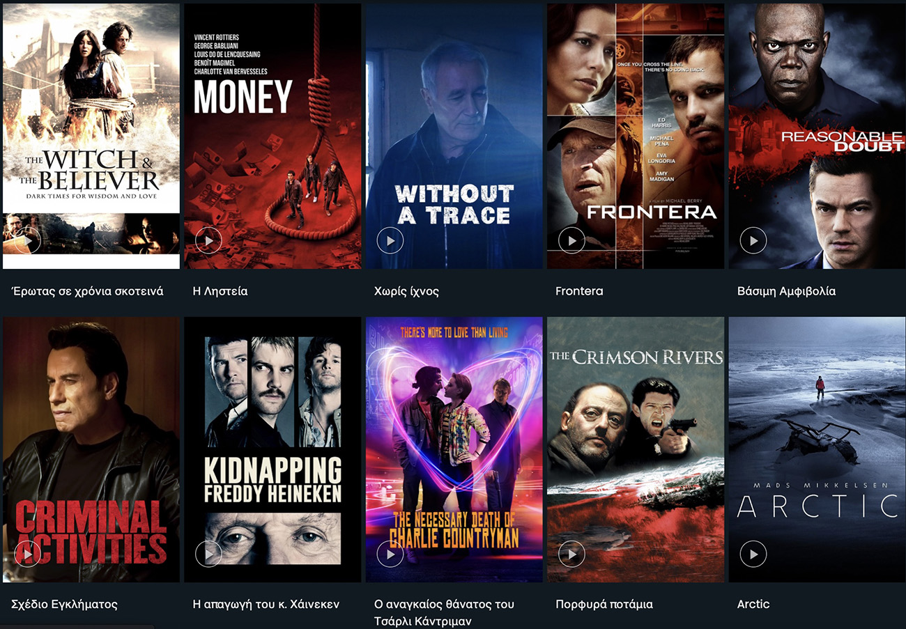Viewport: 906px width, 629px height.
Task: Open the Arctic poster thumbnail
Action: (817, 449)
